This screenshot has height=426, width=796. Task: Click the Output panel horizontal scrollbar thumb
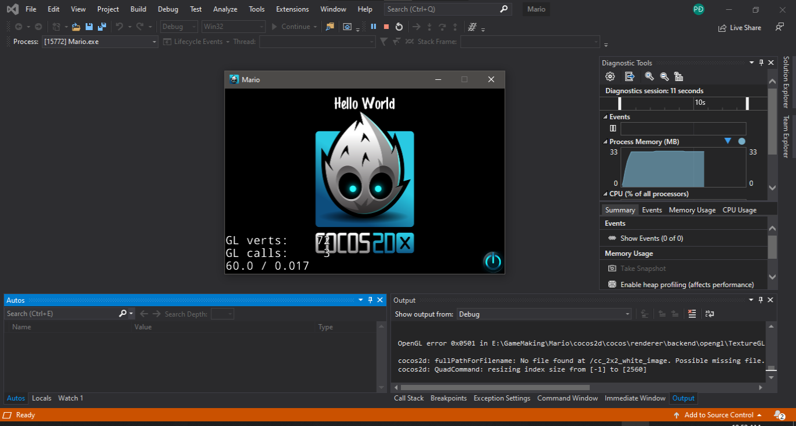coord(494,387)
